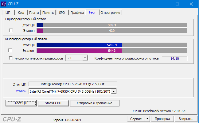Open the Сервис dropdown arrow

click(147, 119)
